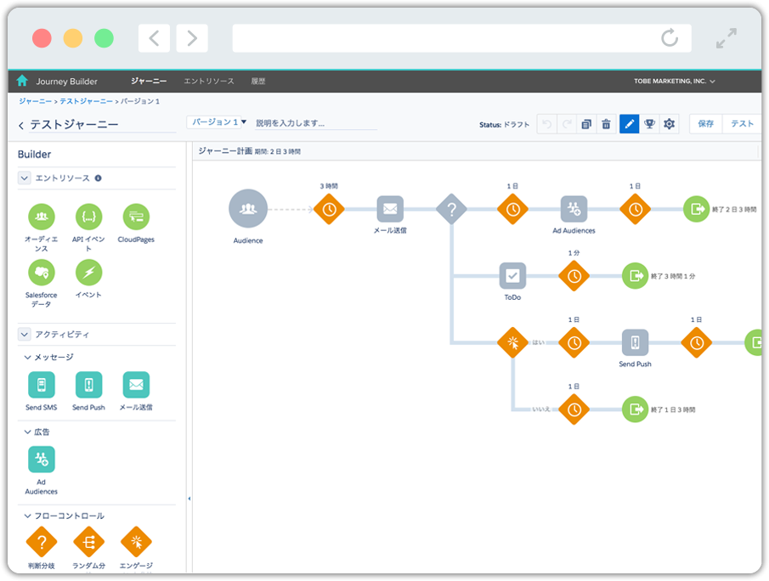Open the 履歴 tab in top navigation

[x=258, y=81]
